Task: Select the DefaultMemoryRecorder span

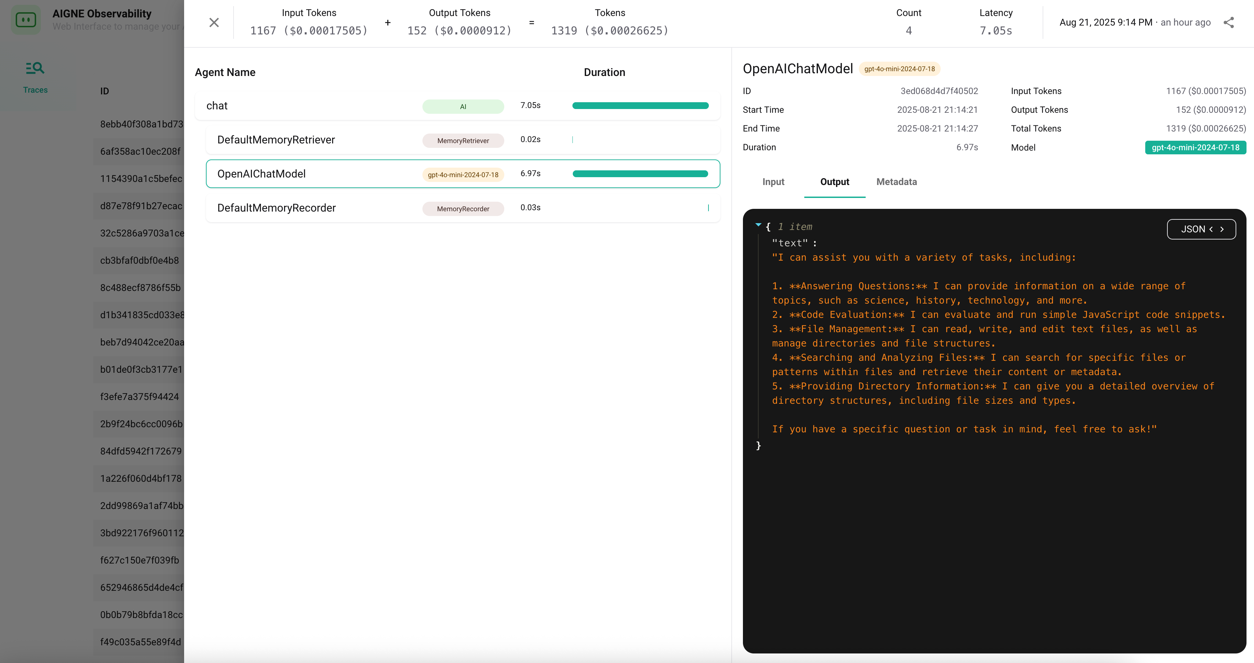Action: point(312,208)
